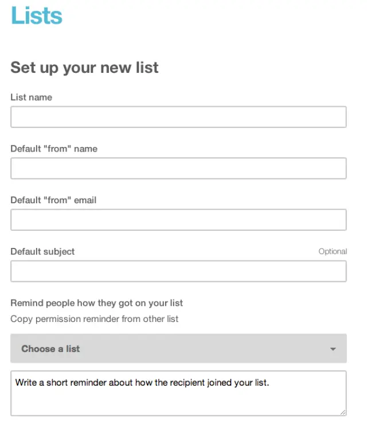Click the "Lists" page heading
367x423 pixels.
(x=36, y=15)
